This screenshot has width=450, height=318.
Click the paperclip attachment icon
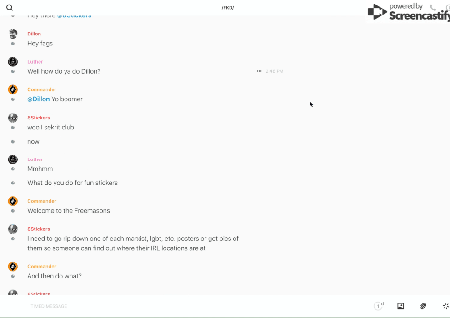pyautogui.click(x=423, y=306)
